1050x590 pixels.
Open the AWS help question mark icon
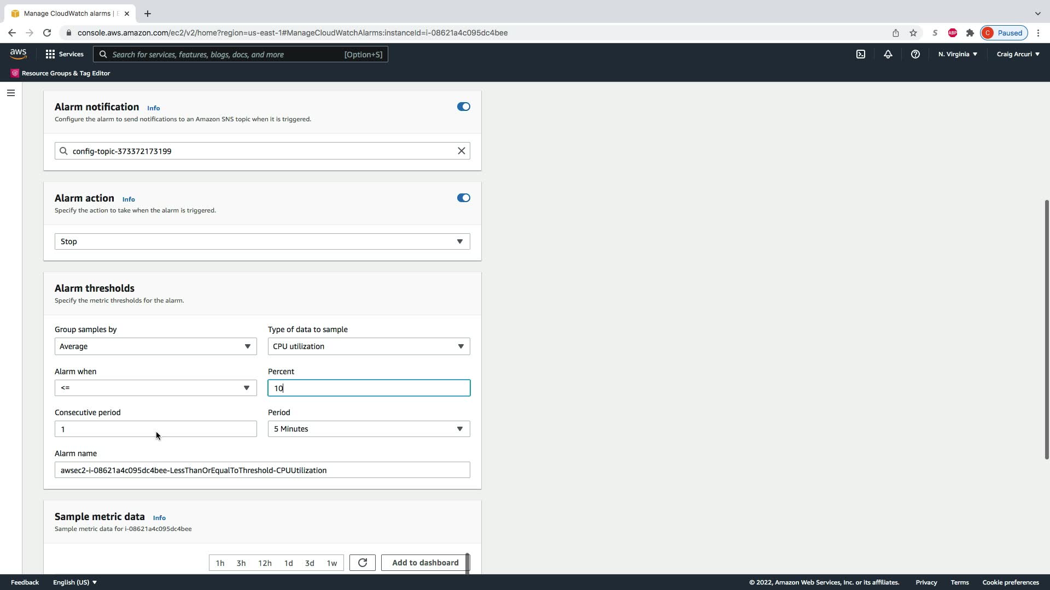[x=915, y=54]
